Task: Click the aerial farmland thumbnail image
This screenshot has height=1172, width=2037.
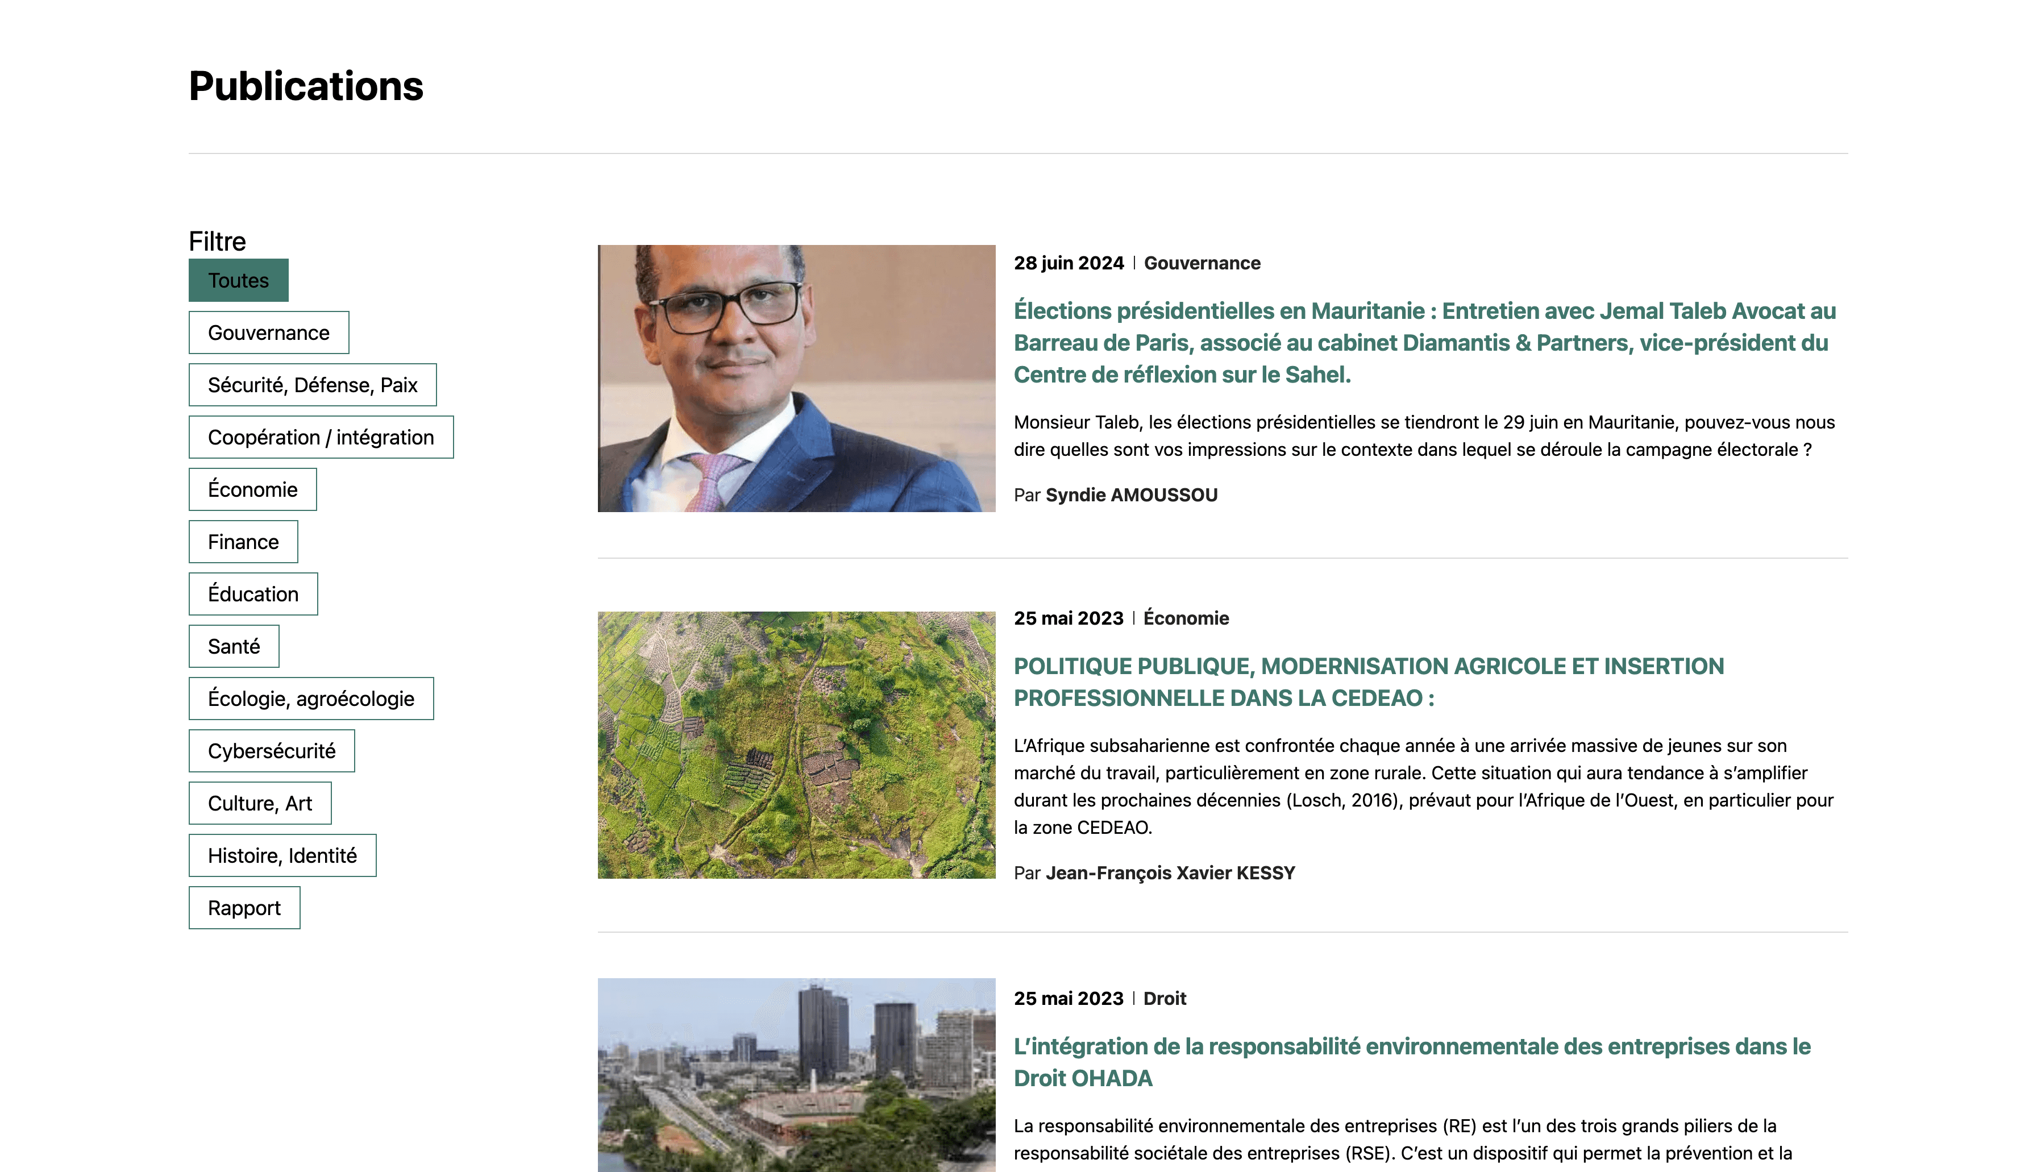Action: point(796,745)
